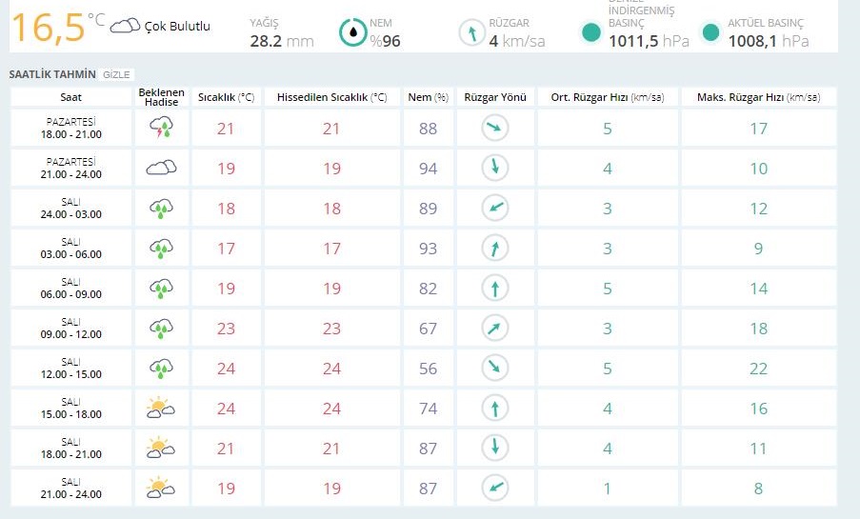
Task: Click the Maks. Rüzgar Hızı column header
Action: 758,97
